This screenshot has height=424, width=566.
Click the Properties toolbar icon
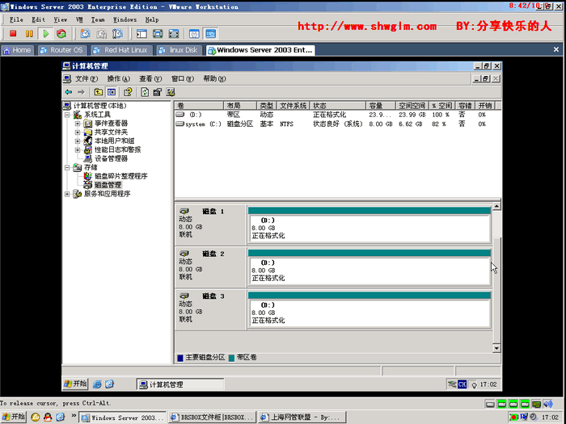pos(157,92)
